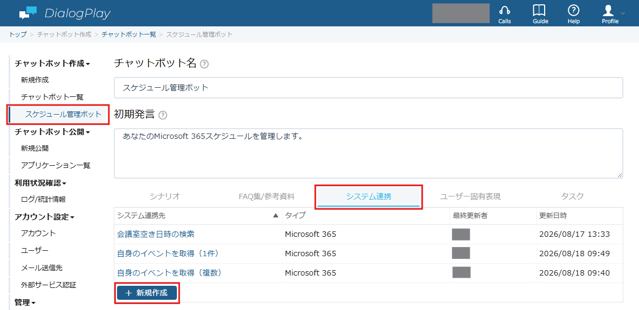
Task: Switch to the ユーザー固有表現 tab
Action: [x=470, y=196]
